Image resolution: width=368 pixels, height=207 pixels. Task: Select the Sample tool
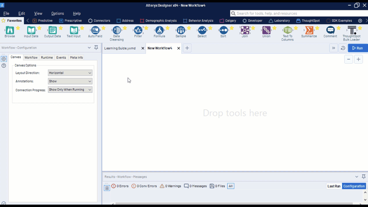click(181, 30)
